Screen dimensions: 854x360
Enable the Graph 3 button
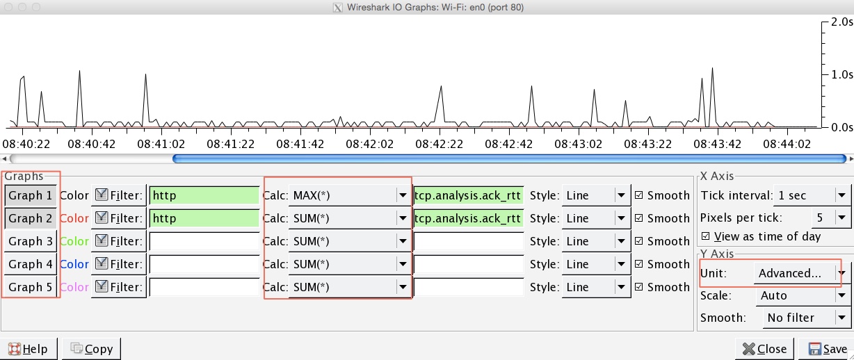[31, 242]
